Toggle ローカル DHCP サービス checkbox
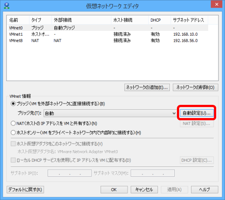The image size is (225, 200). pos(13,160)
